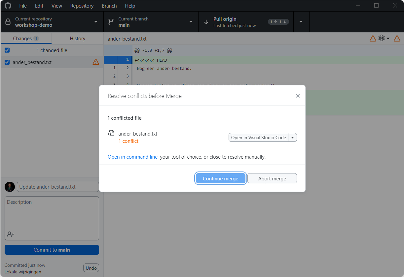Expand the Open in Visual Studio Code options
Image resolution: width=404 pixels, height=277 pixels.
pyautogui.click(x=292, y=137)
